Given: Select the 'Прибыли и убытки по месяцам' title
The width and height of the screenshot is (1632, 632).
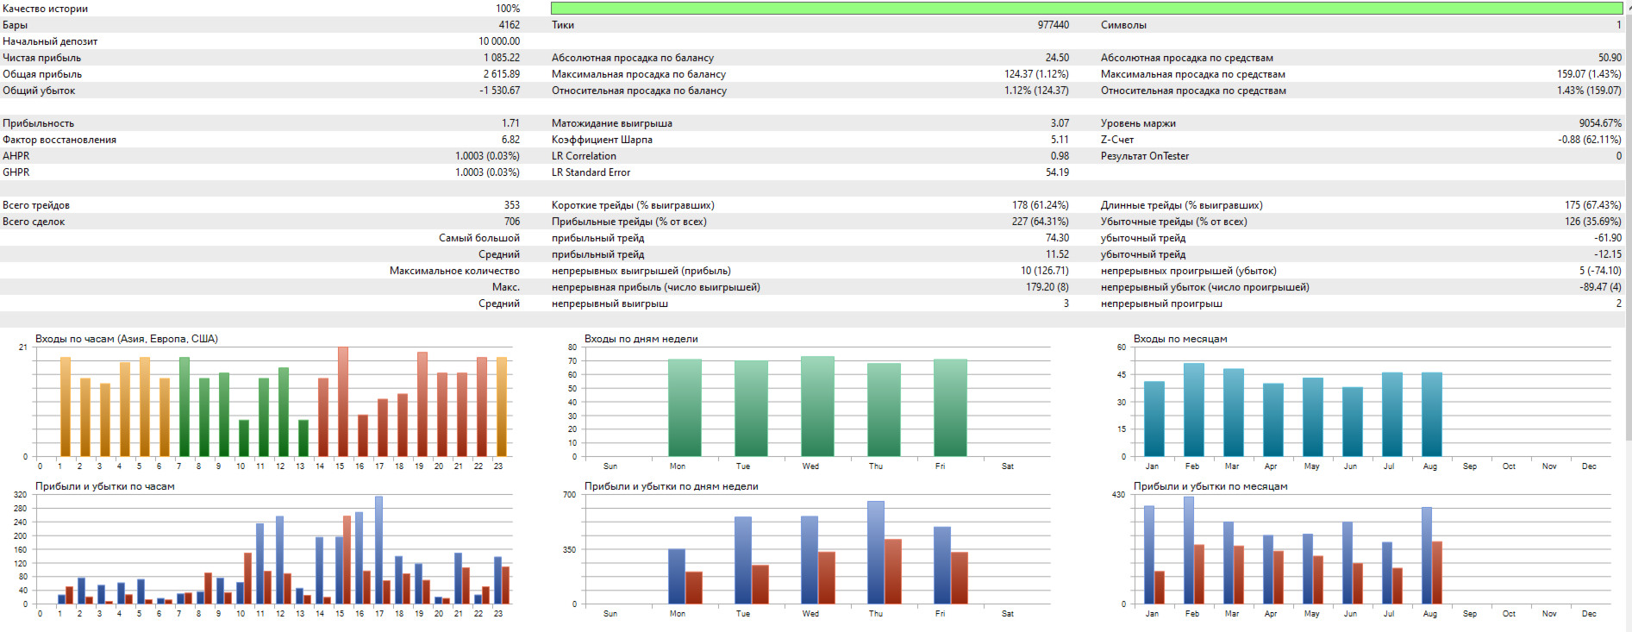Looking at the screenshot, I should point(1210,486).
